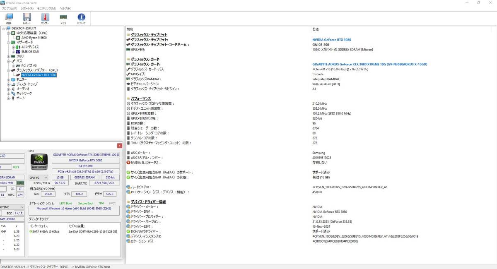This screenshot has width=497, height=269.
Task: Click the Secure Boot indicator
Action: coord(86,204)
